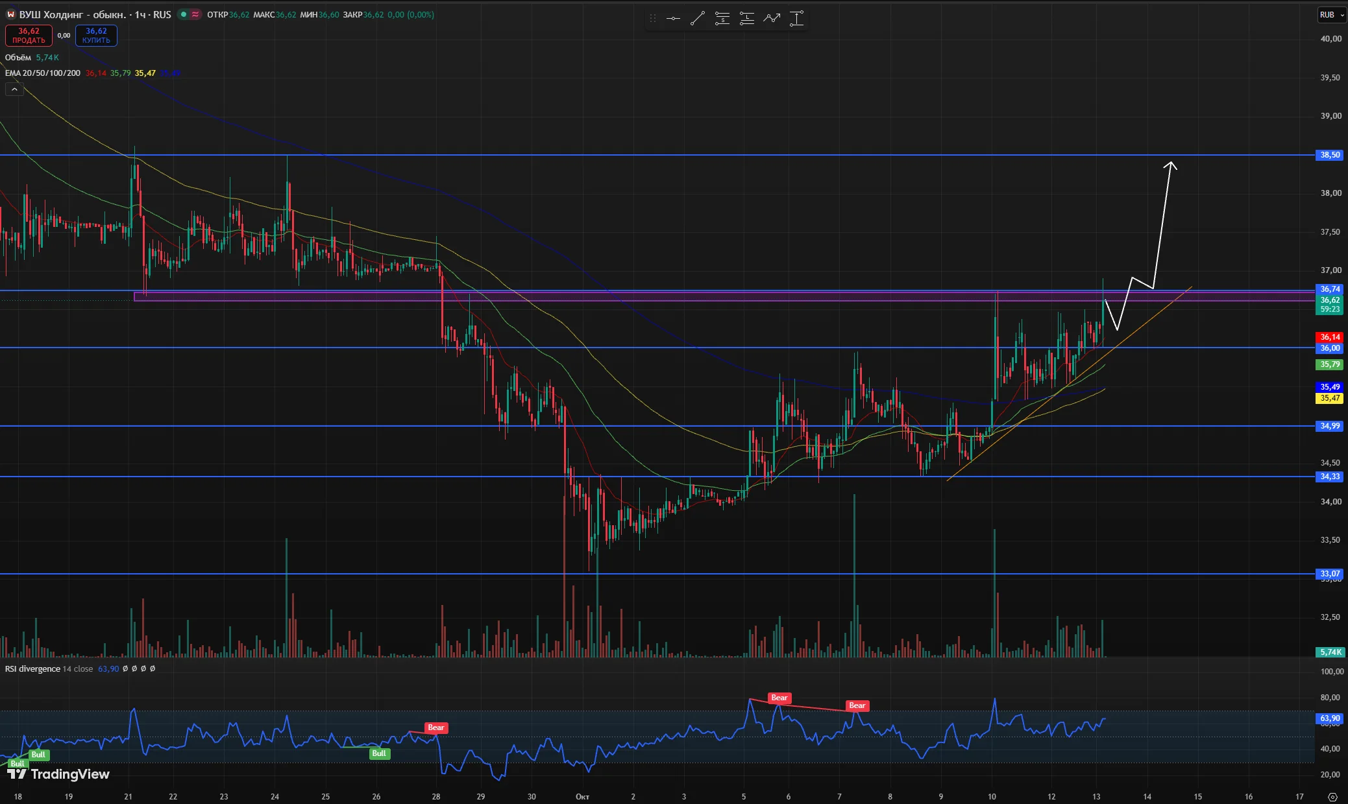Pick the arrow path drawing tool

(772, 19)
